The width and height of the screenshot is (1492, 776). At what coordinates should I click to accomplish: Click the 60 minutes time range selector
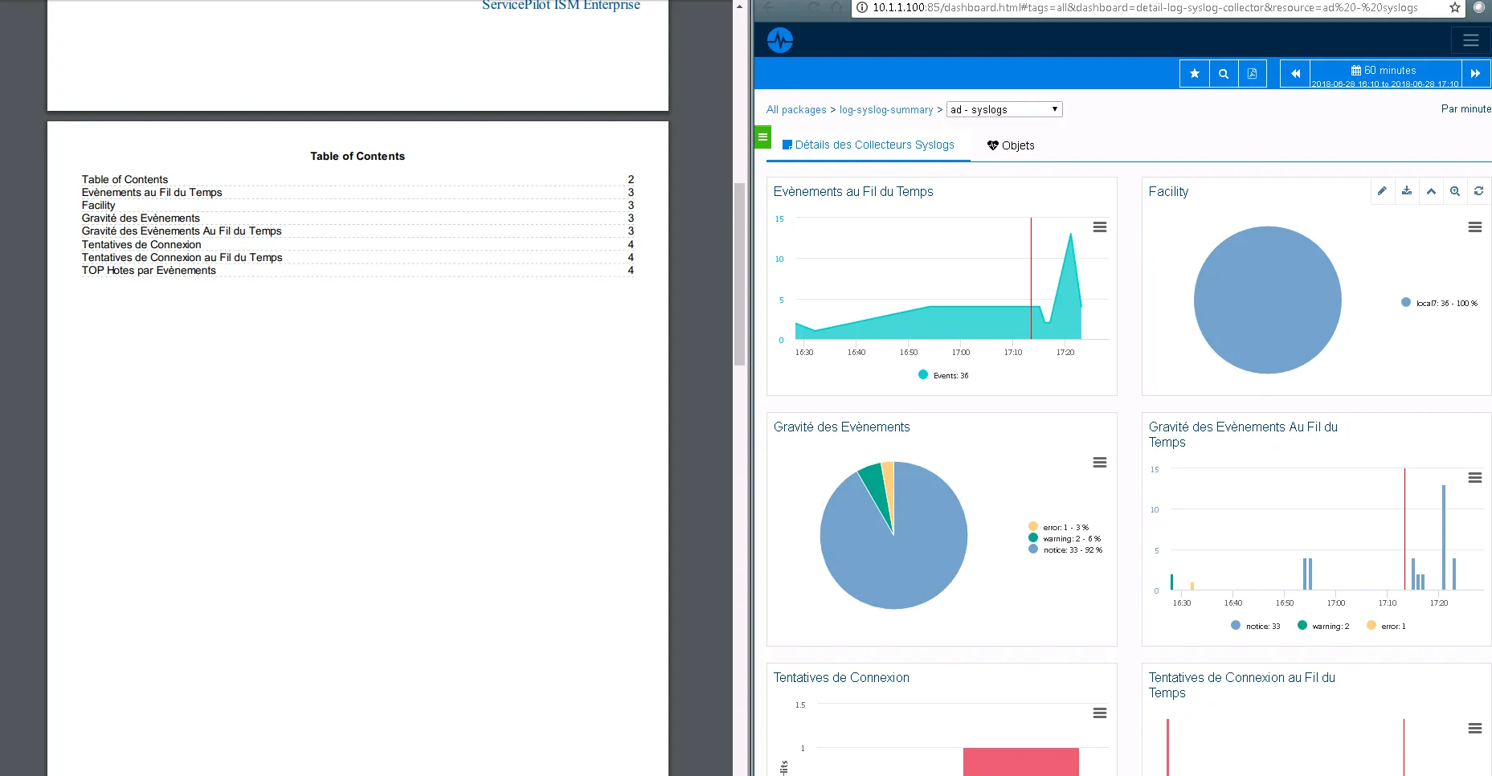pyautogui.click(x=1384, y=73)
